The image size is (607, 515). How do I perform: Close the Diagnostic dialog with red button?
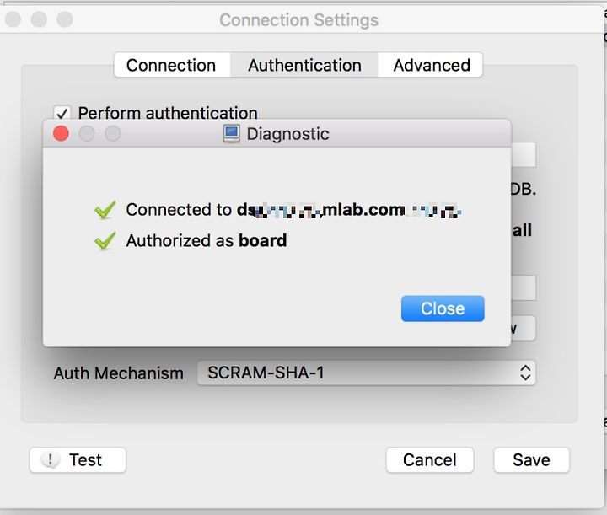coord(62,133)
